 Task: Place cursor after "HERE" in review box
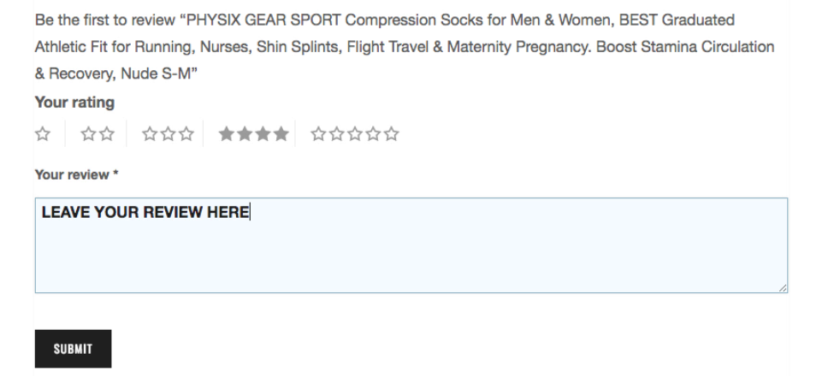point(250,213)
